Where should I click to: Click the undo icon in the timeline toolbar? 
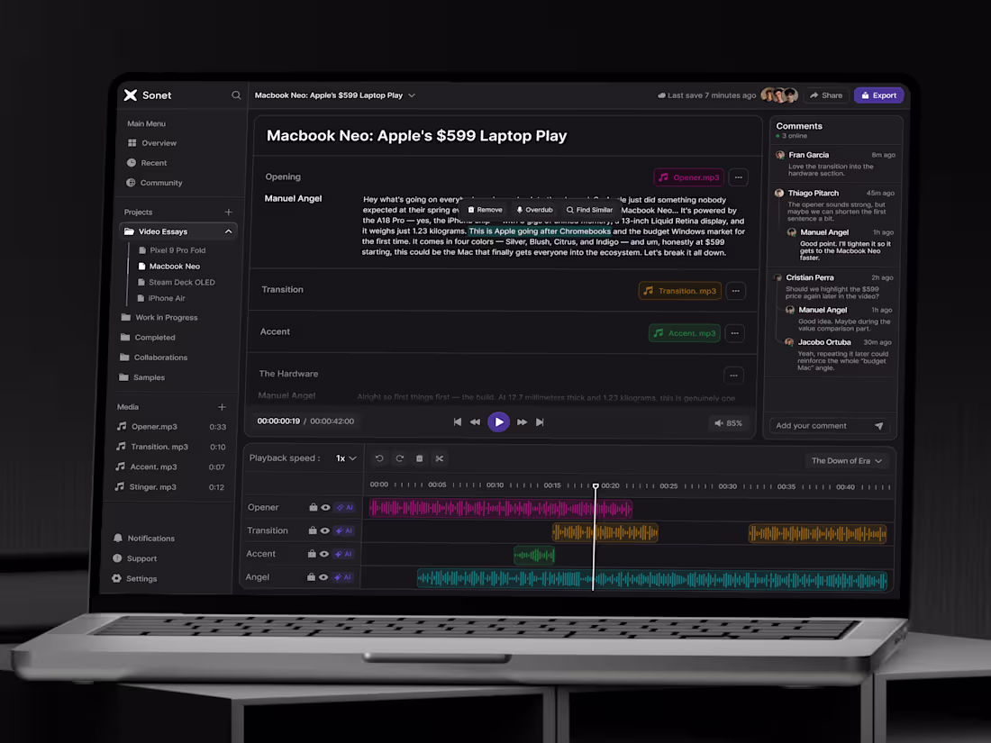click(x=379, y=458)
